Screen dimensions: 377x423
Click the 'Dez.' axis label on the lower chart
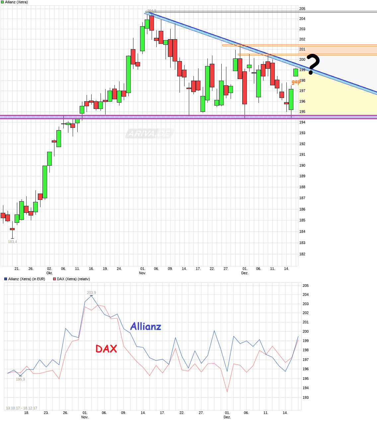click(227, 417)
